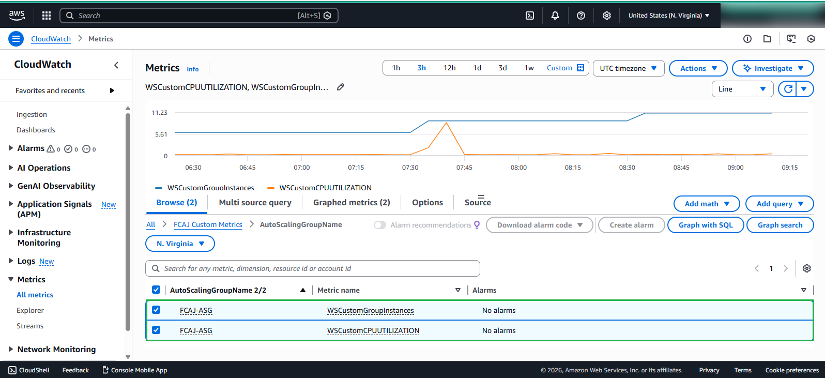
Task: Expand the AI Operations sidebar section
Action: pos(11,168)
